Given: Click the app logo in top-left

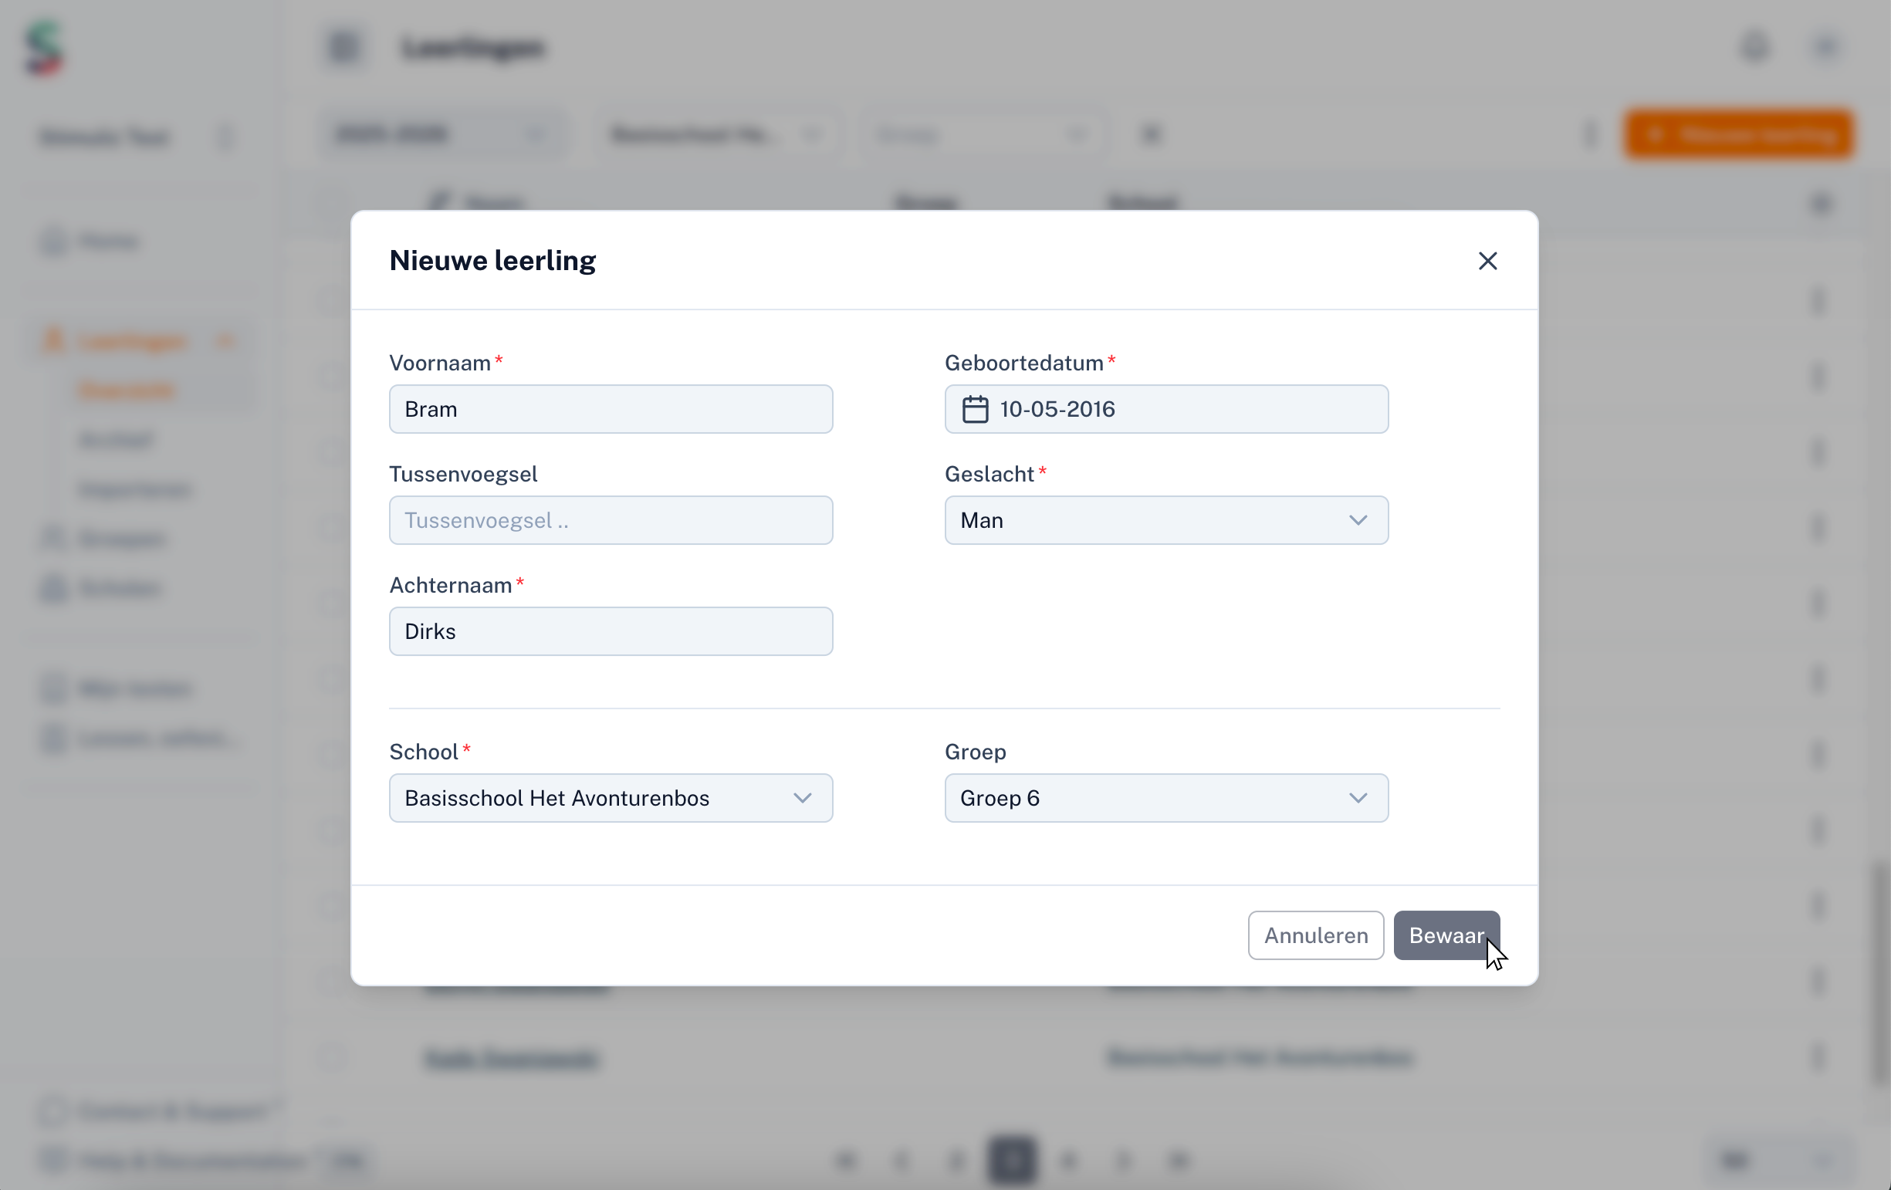Looking at the screenshot, I should (44, 49).
